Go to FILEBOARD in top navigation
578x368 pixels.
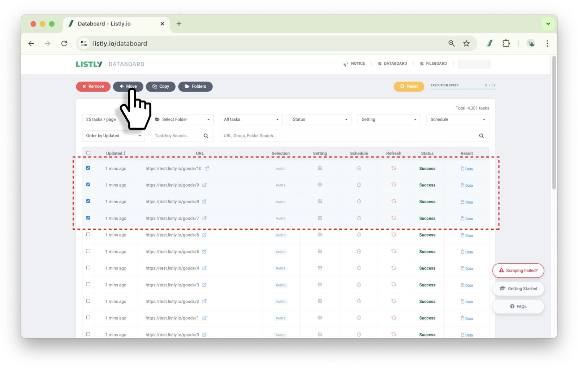pos(433,64)
